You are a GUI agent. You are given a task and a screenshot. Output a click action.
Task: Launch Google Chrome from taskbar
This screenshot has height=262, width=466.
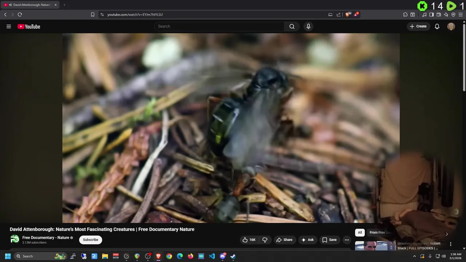pos(169,256)
